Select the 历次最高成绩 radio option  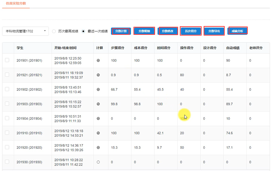pos(54,31)
